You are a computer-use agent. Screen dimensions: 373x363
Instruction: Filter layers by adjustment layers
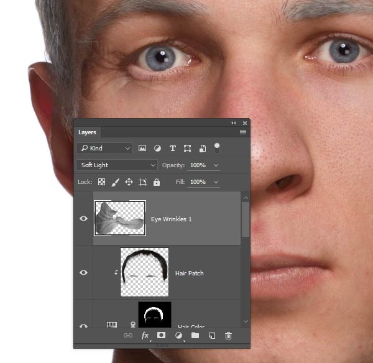[x=157, y=149]
